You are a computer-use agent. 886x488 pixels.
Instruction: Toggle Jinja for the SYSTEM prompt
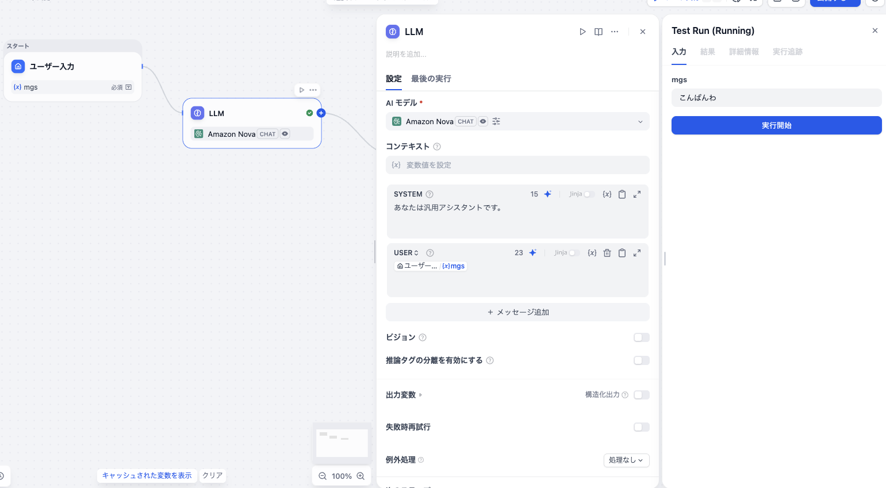pyautogui.click(x=589, y=194)
